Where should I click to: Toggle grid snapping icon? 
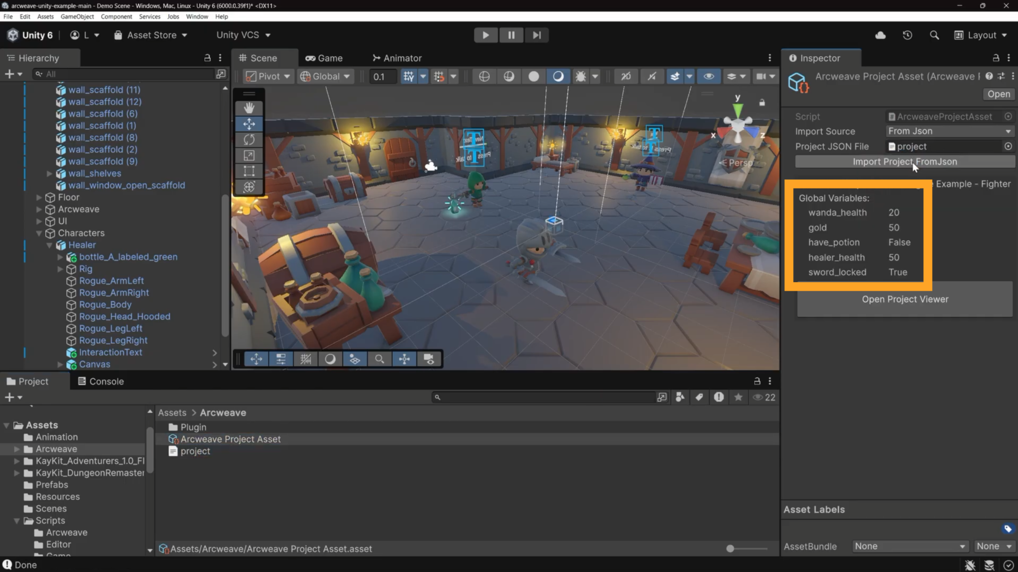coord(409,76)
